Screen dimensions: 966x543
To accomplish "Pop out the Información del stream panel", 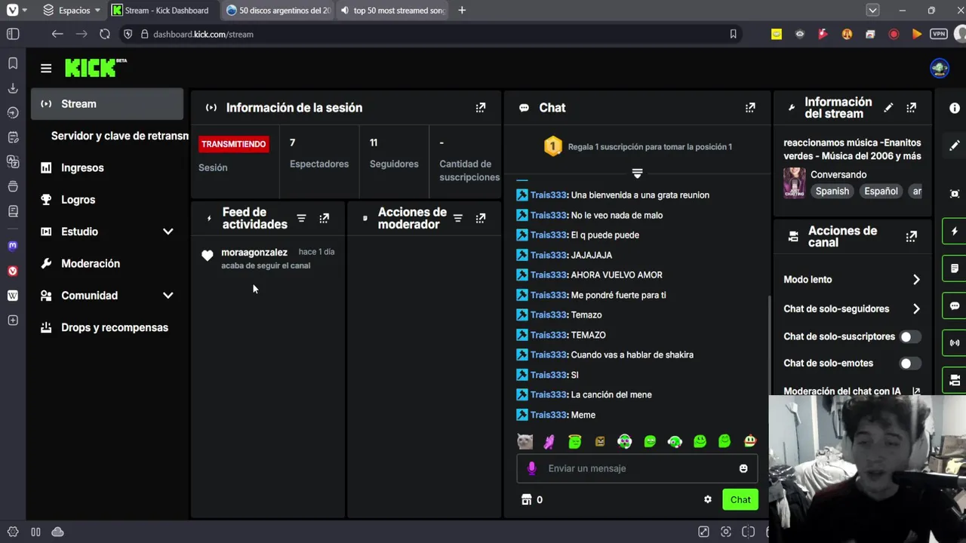I will (912, 108).
